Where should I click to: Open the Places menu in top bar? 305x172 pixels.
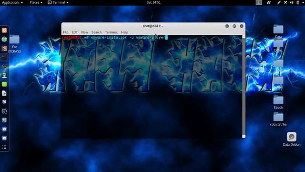36,2
